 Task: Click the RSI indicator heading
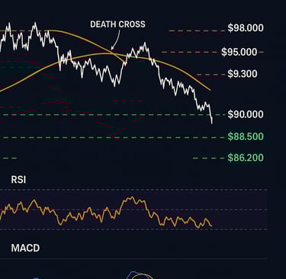[x=18, y=180]
